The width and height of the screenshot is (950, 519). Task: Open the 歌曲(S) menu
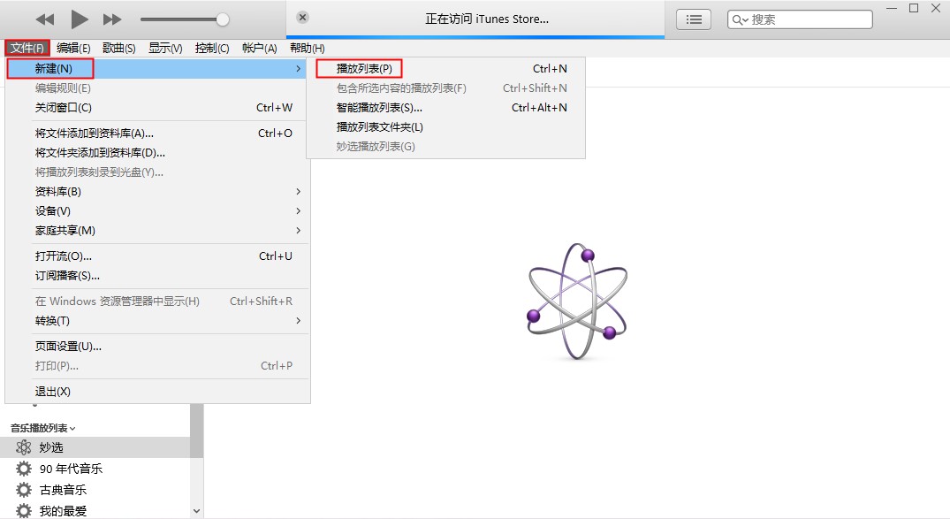[118, 48]
